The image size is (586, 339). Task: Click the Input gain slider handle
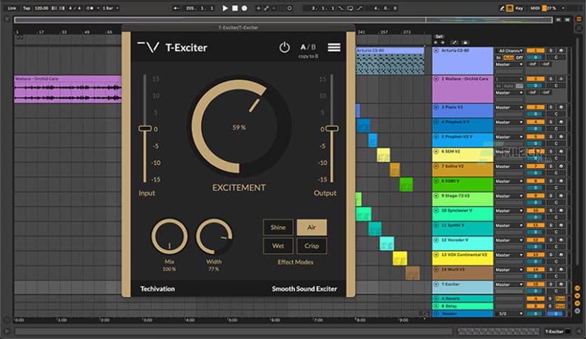pos(145,128)
